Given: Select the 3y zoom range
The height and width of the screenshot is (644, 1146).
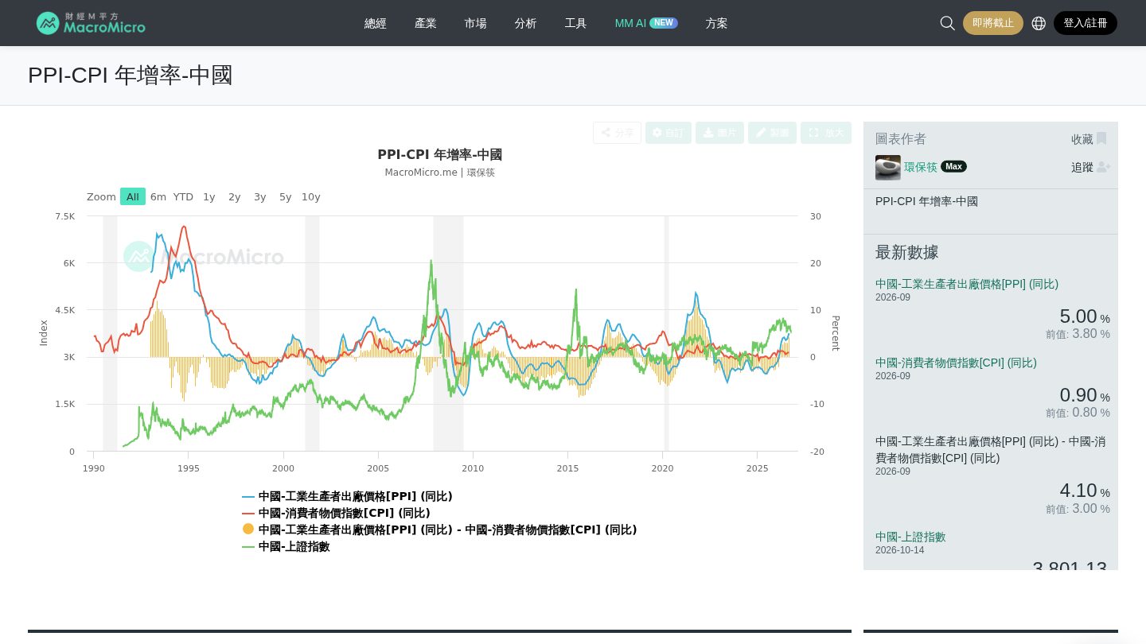Looking at the screenshot, I should click(x=260, y=196).
